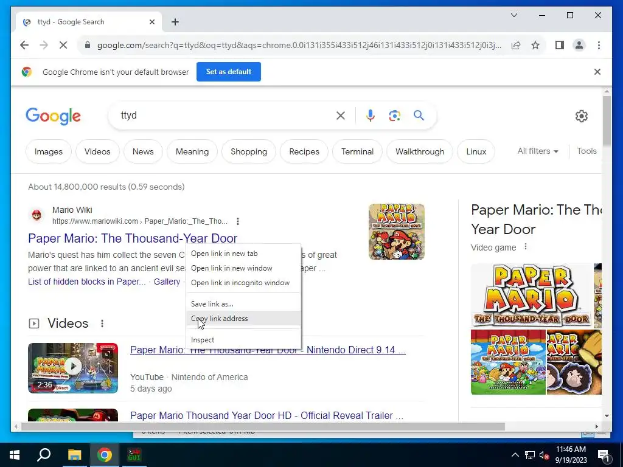Click Chrome icon in taskbar
The width and height of the screenshot is (623, 467).
(105, 455)
